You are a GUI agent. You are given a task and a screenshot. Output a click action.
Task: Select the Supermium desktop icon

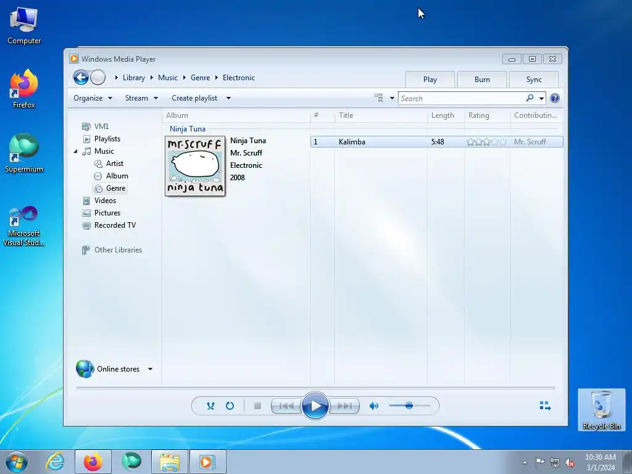point(24,154)
